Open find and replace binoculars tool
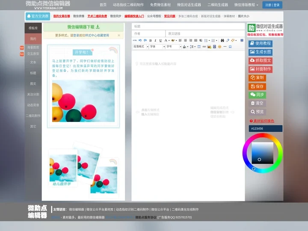Screen dimensions: 308x231 point(222,40)
